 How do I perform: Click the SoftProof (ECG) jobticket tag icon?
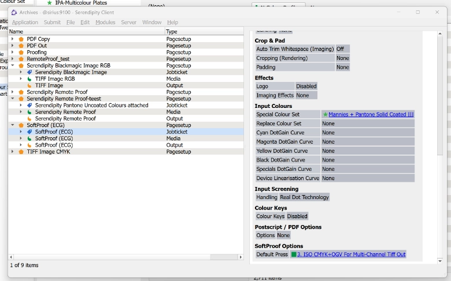pos(29,132)
